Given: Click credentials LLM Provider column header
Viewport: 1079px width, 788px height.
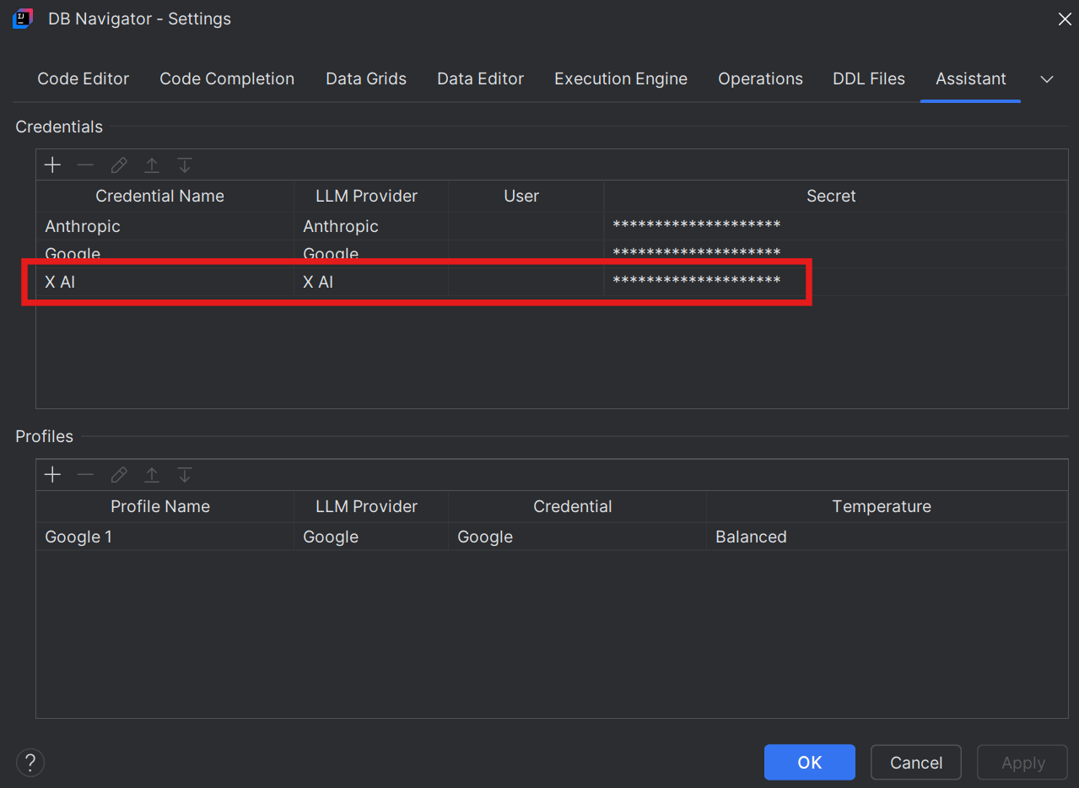Looking at the screenshot, I should [371, 196].
